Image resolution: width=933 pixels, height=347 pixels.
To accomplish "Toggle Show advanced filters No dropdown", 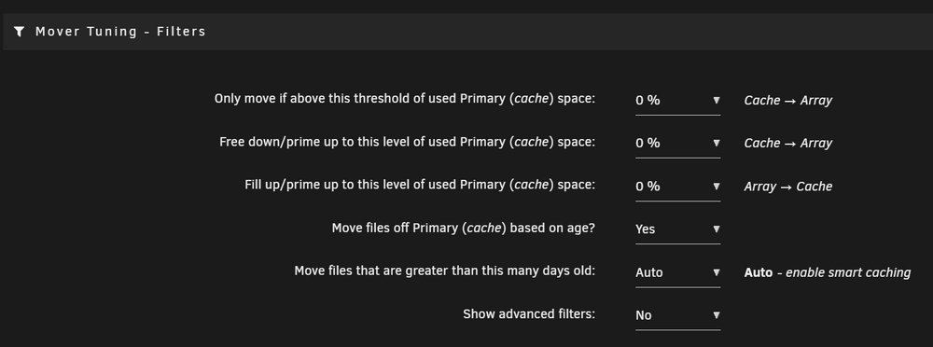I will pos(677,315).
